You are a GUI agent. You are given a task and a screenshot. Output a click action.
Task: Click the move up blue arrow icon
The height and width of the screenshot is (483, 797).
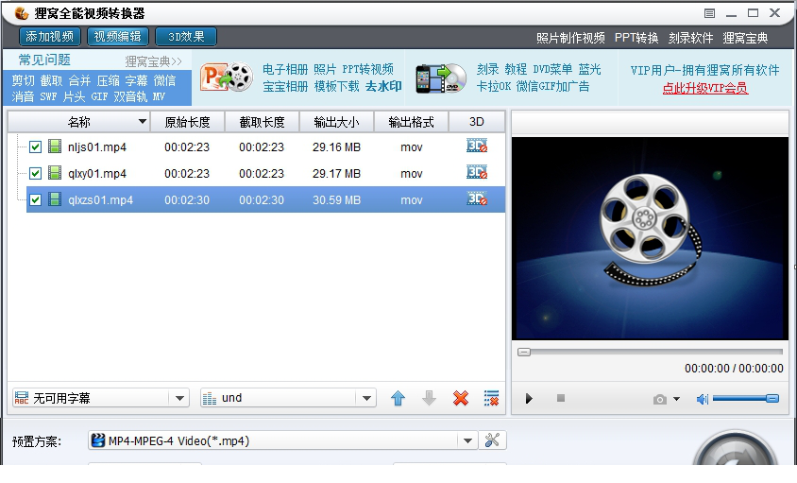pyautogui.click(x=398, y=399)
